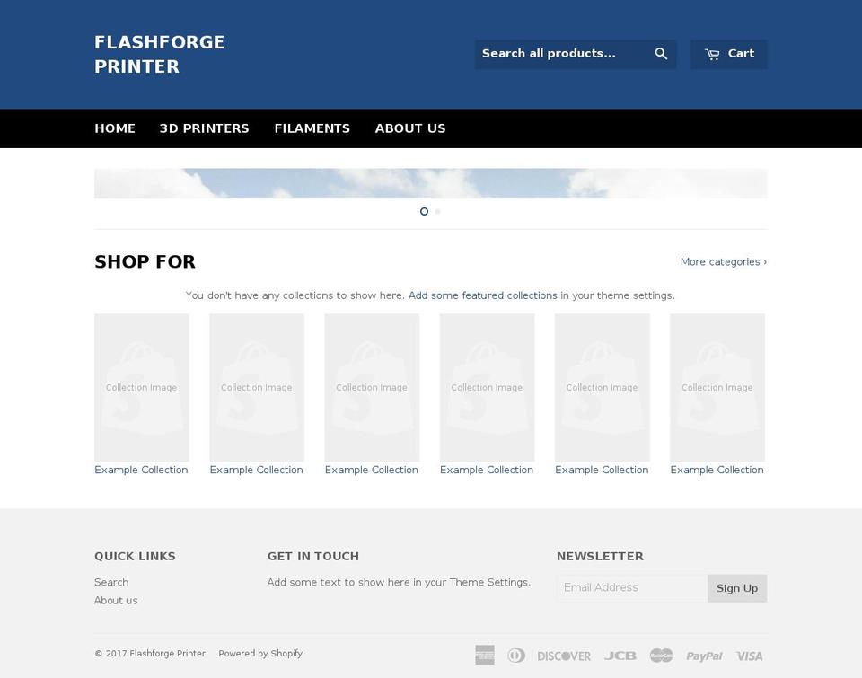Open the first Example Collection thumbnail
Viewport: 862px width, 678px height.
[141, 387]
